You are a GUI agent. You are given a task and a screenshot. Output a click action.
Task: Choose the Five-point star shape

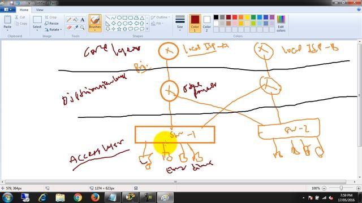tap(119, 29)
